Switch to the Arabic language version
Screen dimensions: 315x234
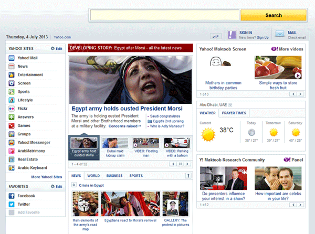point(216,36)
